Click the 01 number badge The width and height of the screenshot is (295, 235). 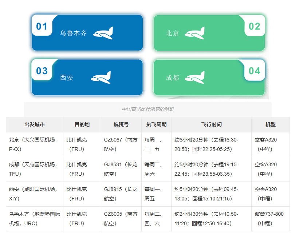42,27
